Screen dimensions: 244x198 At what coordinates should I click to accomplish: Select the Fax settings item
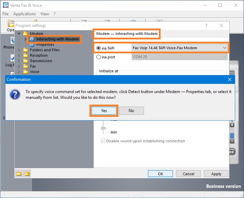pos(33,66)
